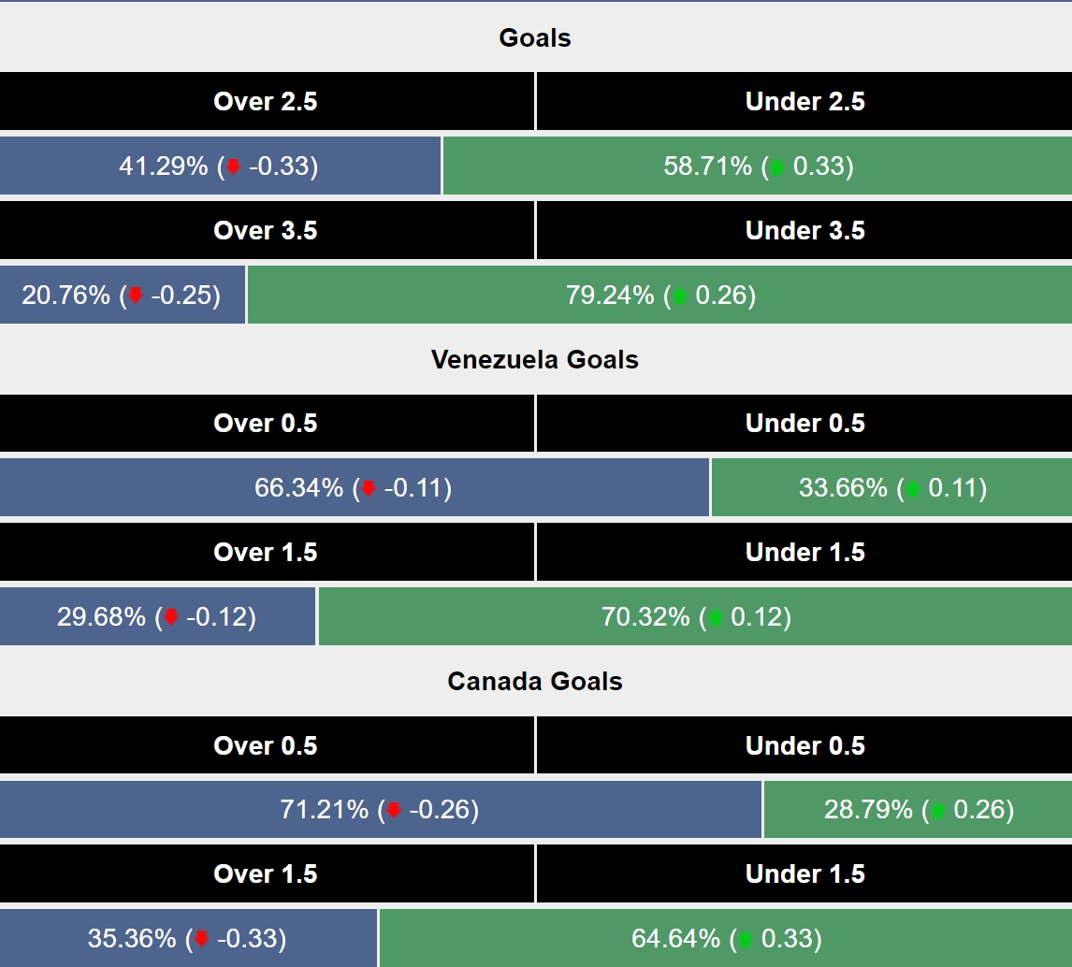Expand the Venezuela Goals section

click(535, 359)
